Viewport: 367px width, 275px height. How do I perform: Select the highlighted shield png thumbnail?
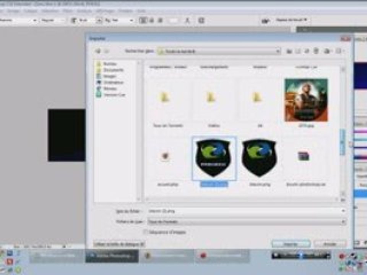tap(214, 158)
